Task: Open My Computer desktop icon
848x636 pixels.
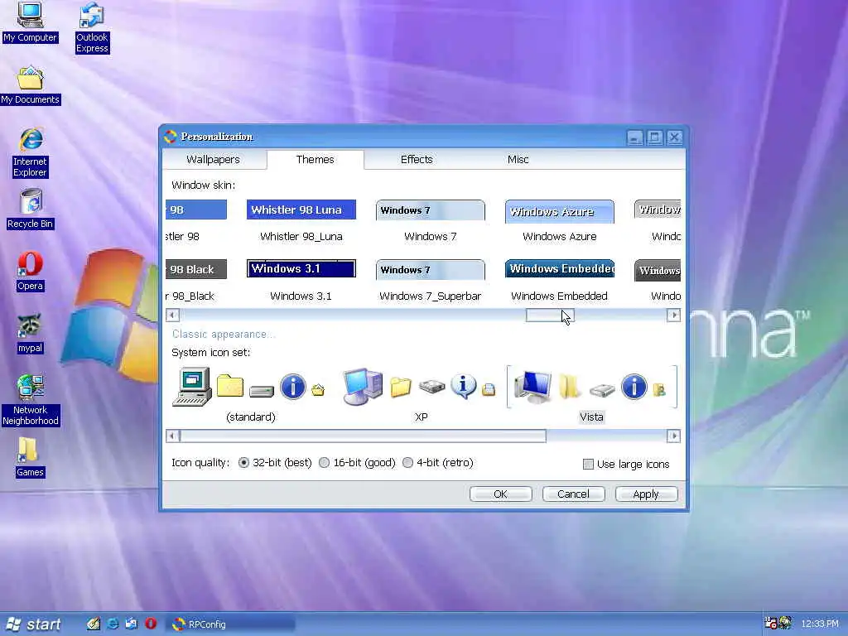Action: [30, 22]
